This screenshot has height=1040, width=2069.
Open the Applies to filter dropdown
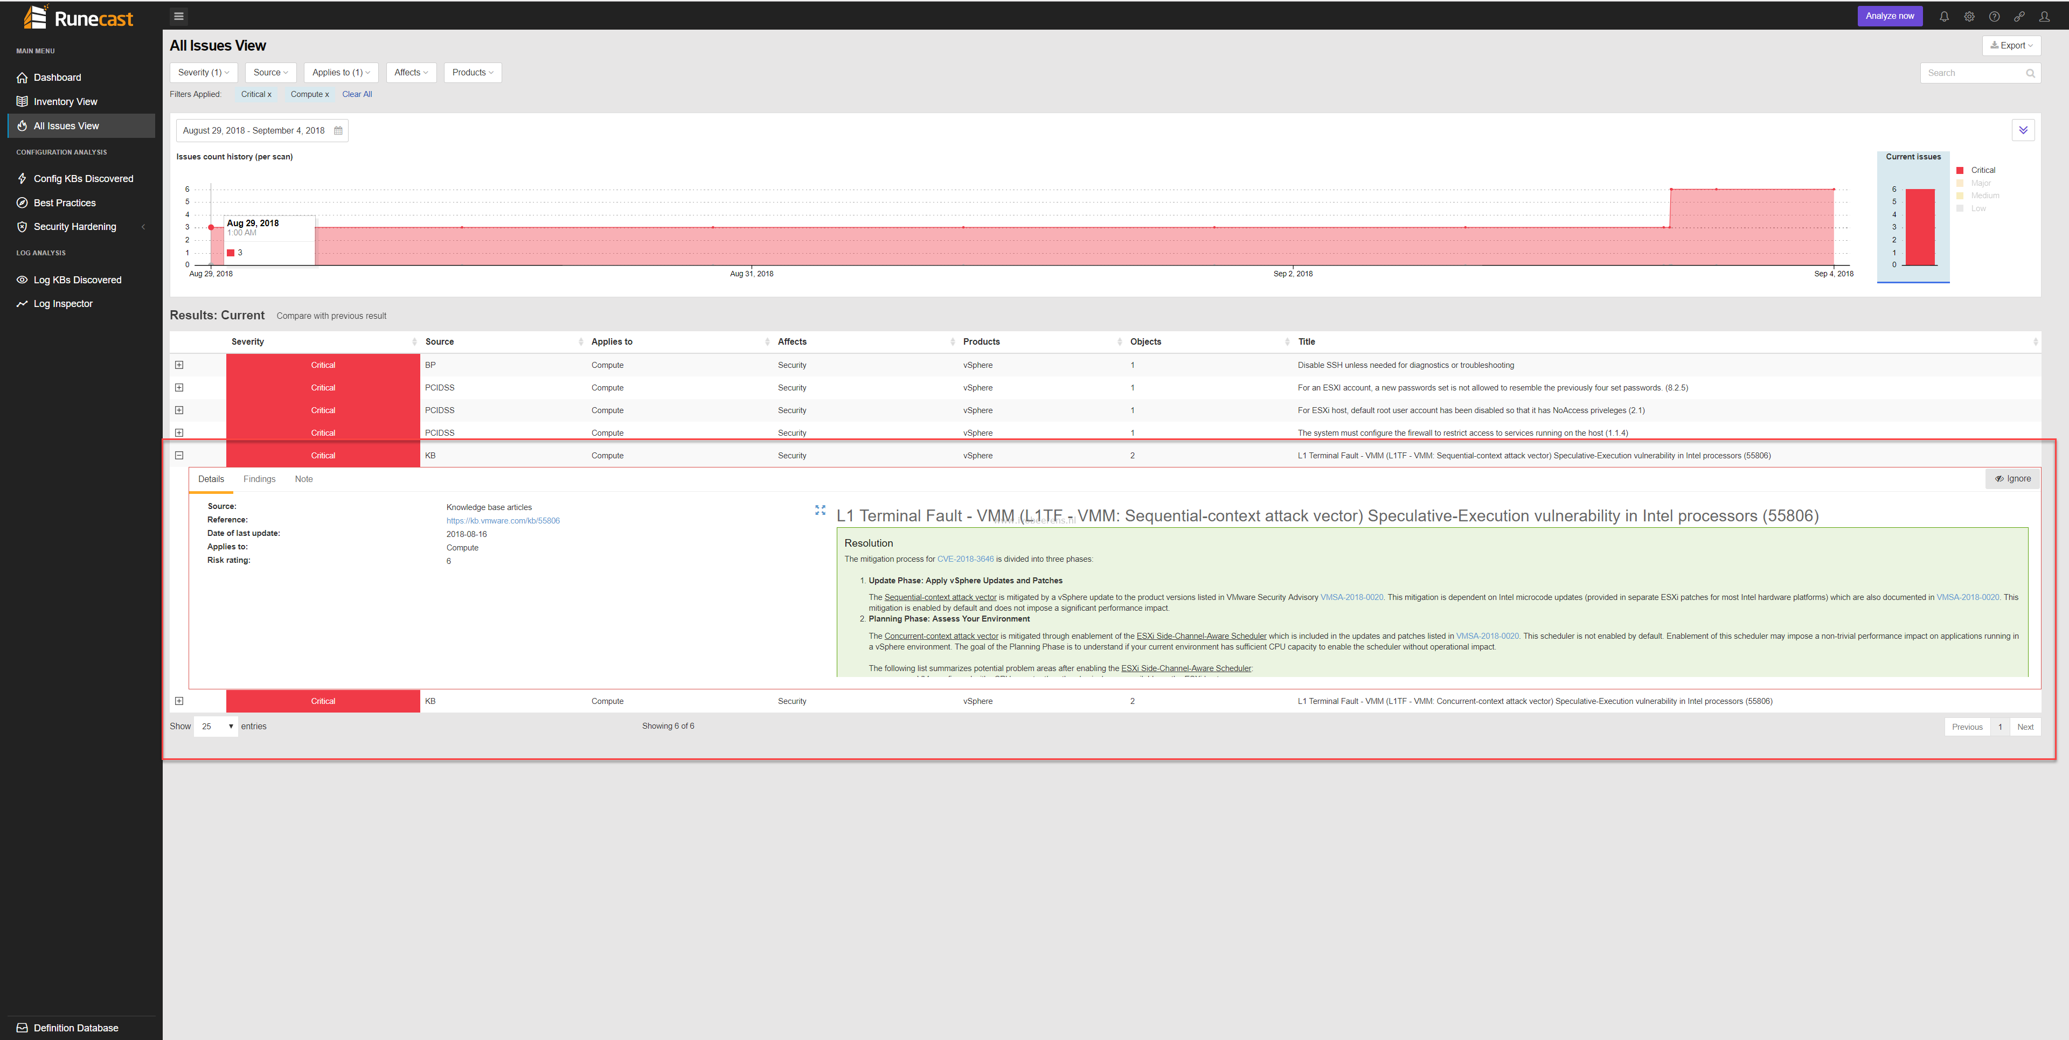342,73
